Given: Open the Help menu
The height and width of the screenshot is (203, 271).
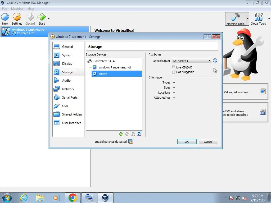Looking at the screenshot, I should point(31,9).
